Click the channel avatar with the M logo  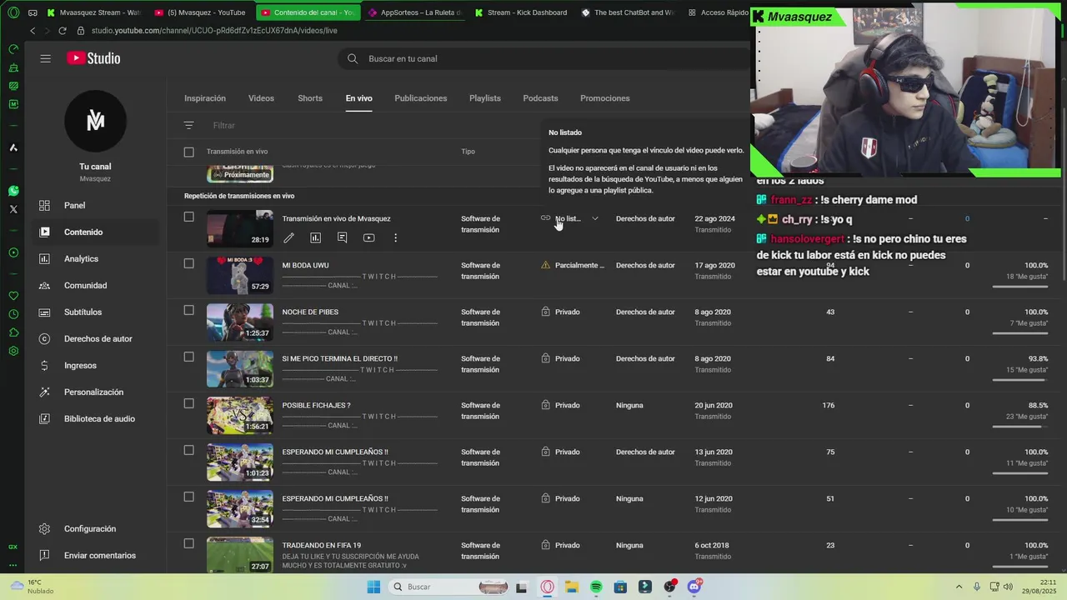tap(95, 122)
